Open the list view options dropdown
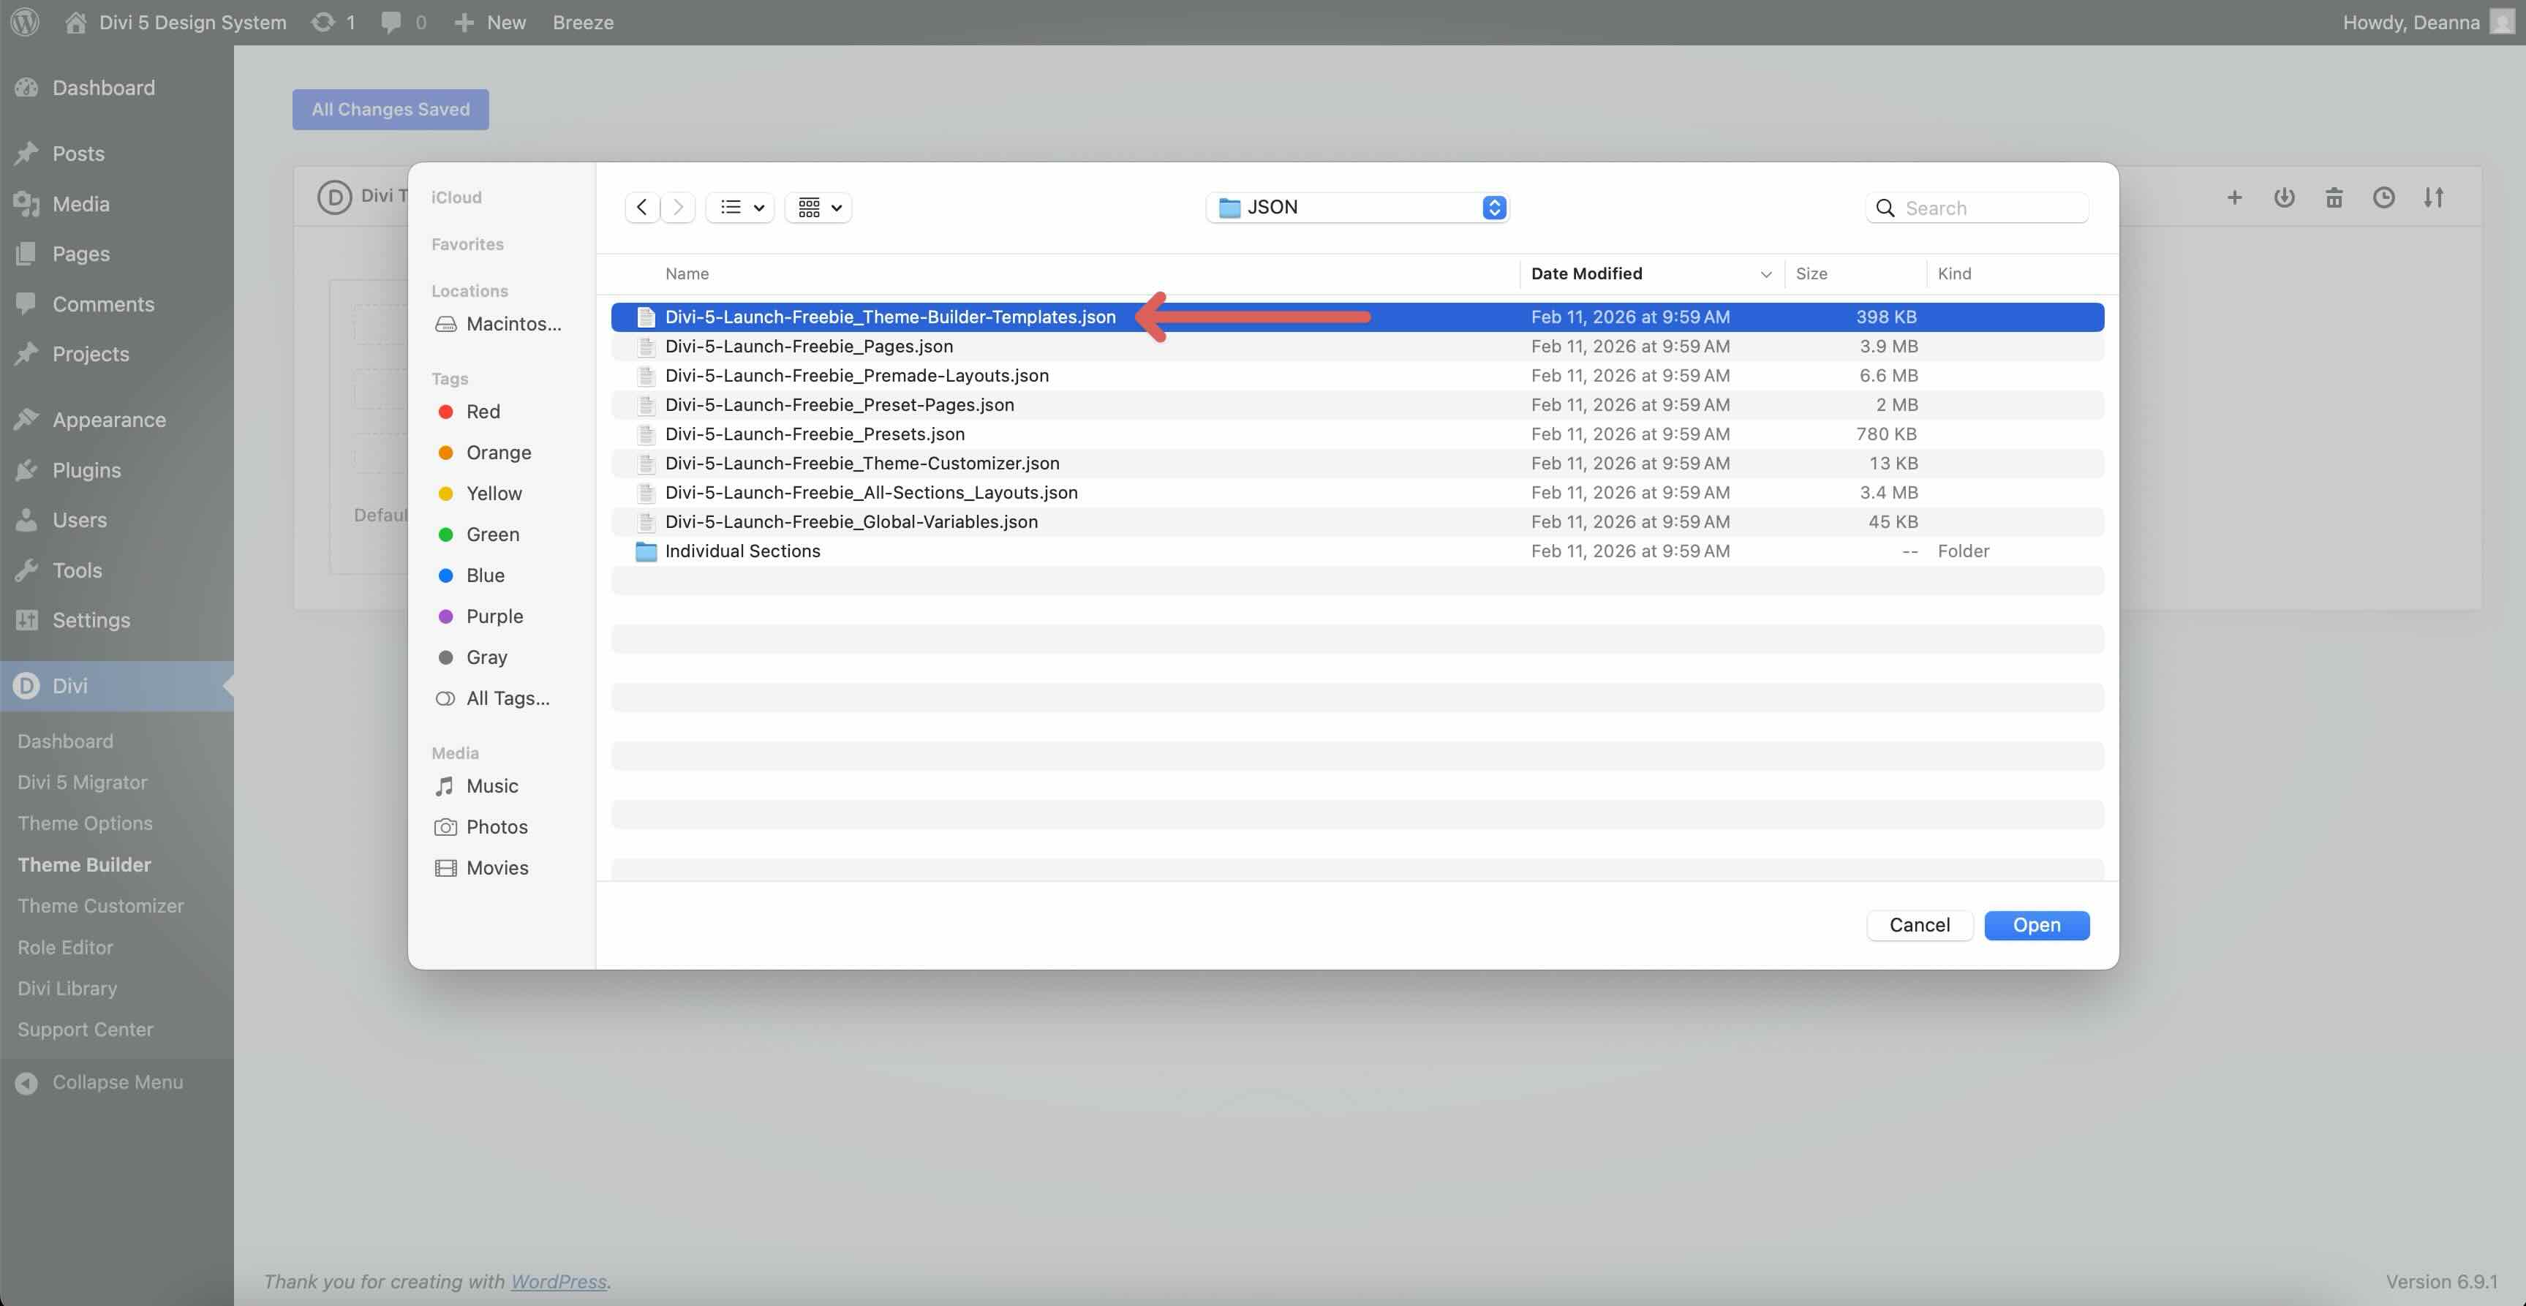Image resolution: width=2526 pixels, height=1306 pixels. (740, 207)
